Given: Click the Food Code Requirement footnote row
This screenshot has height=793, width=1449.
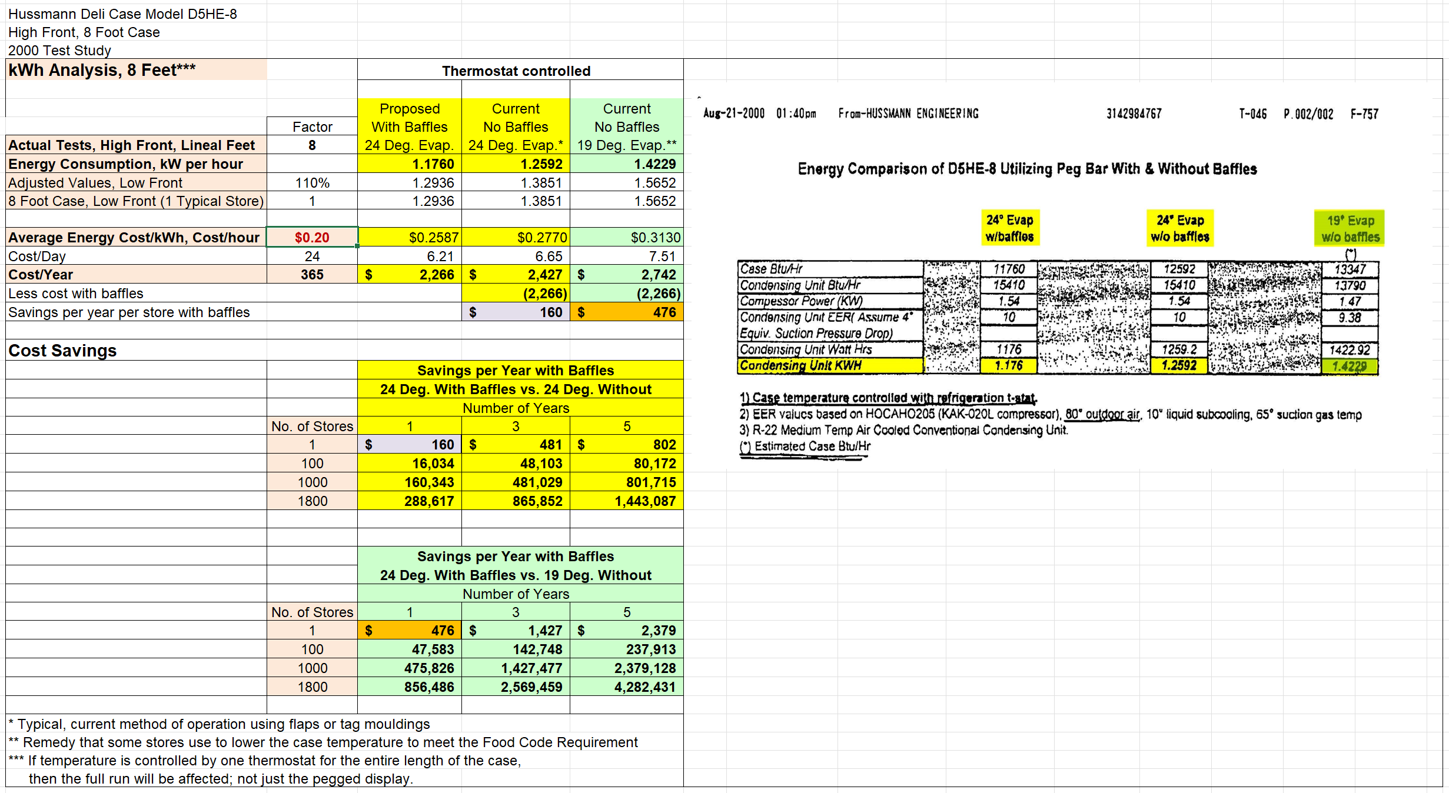Looking at the screenshot, I should point(324,742).
